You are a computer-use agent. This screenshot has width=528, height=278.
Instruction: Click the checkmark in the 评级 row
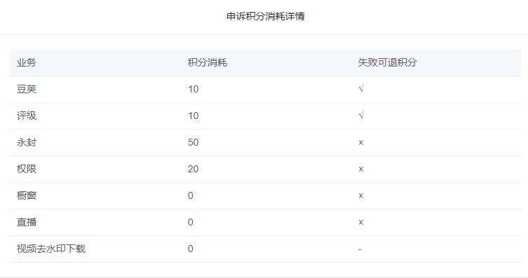361,116
